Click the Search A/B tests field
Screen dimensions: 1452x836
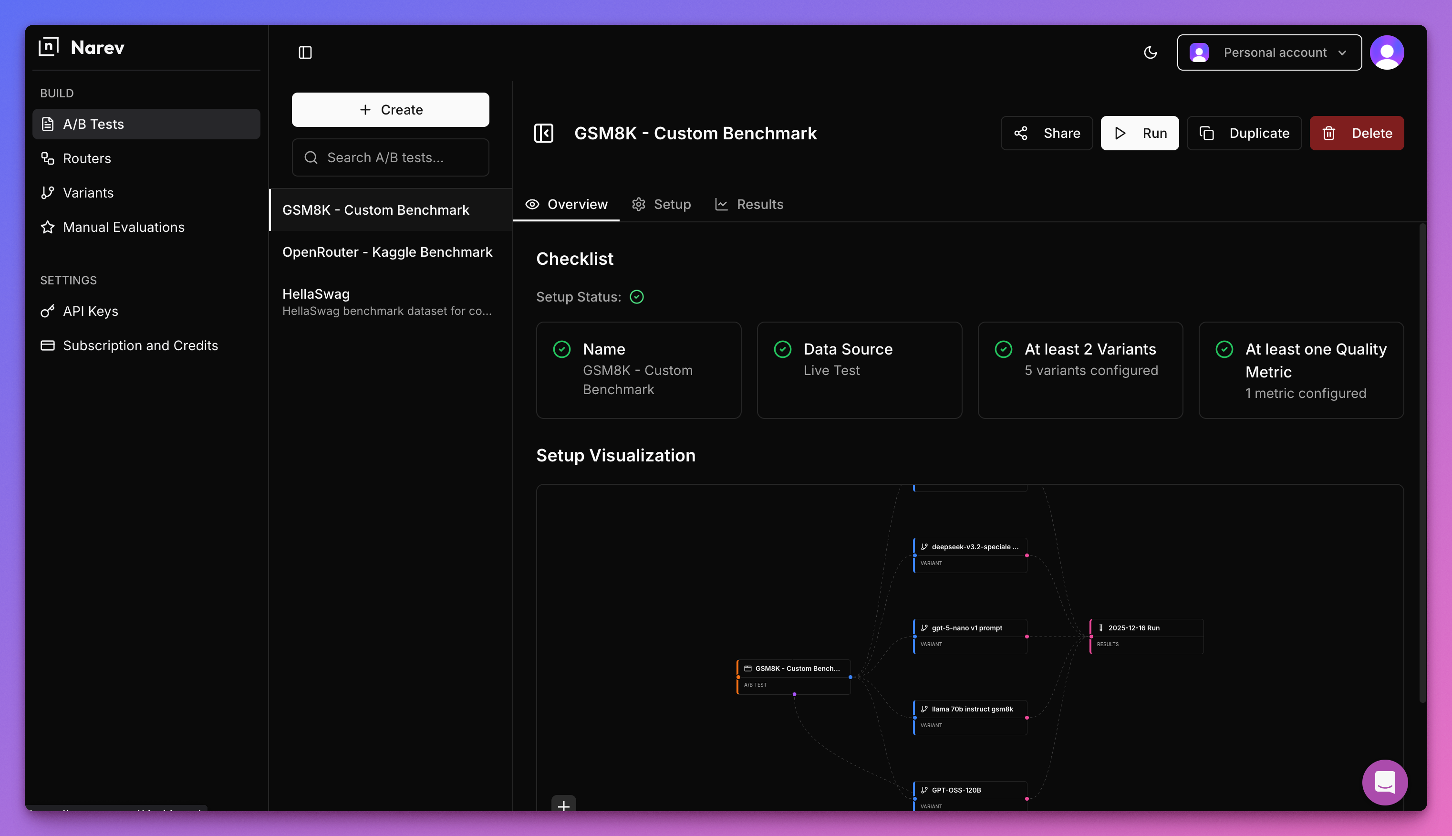(x=390, y=157)
